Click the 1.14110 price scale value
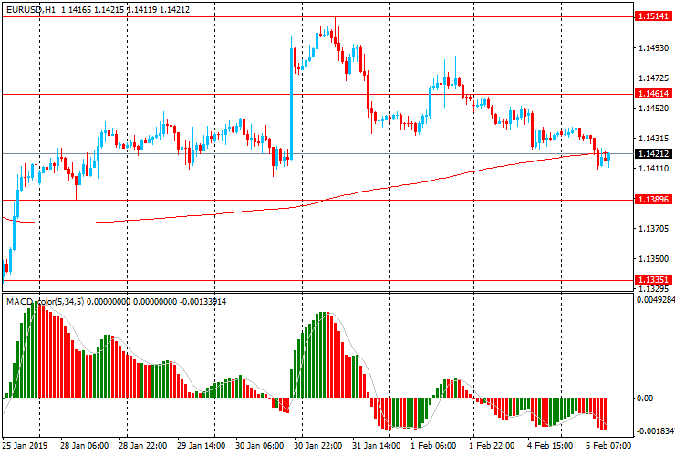The height and width of the screenshot is (456, 675). coord(653,169)
